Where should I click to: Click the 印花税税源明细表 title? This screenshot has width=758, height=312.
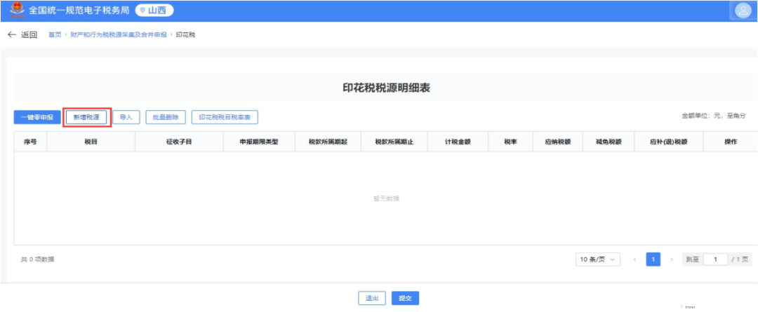(386, 88)
